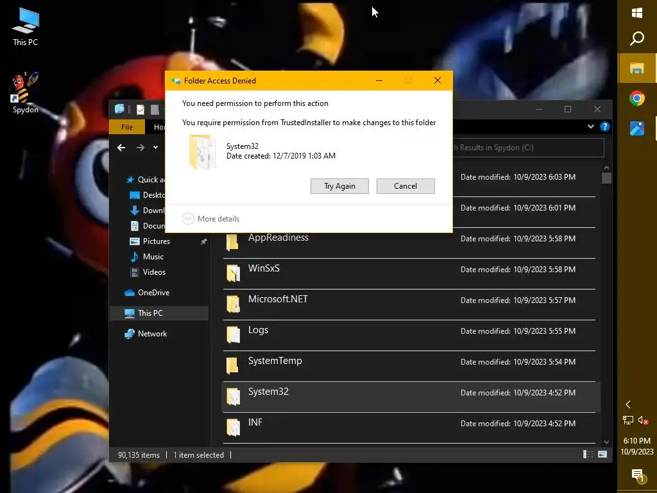
Task: Click the System32 folder icon in the dialog
Action: click(x=202, y=151)
